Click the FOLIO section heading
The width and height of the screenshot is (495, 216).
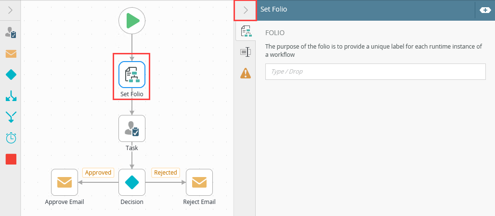pos(275,33)
